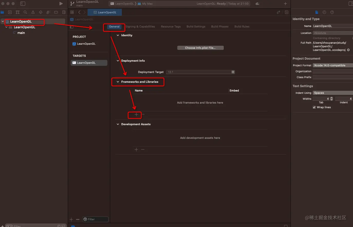Click the cloud status icon
The width and height of the screenshot is (353, 227).
pos(257,4)
